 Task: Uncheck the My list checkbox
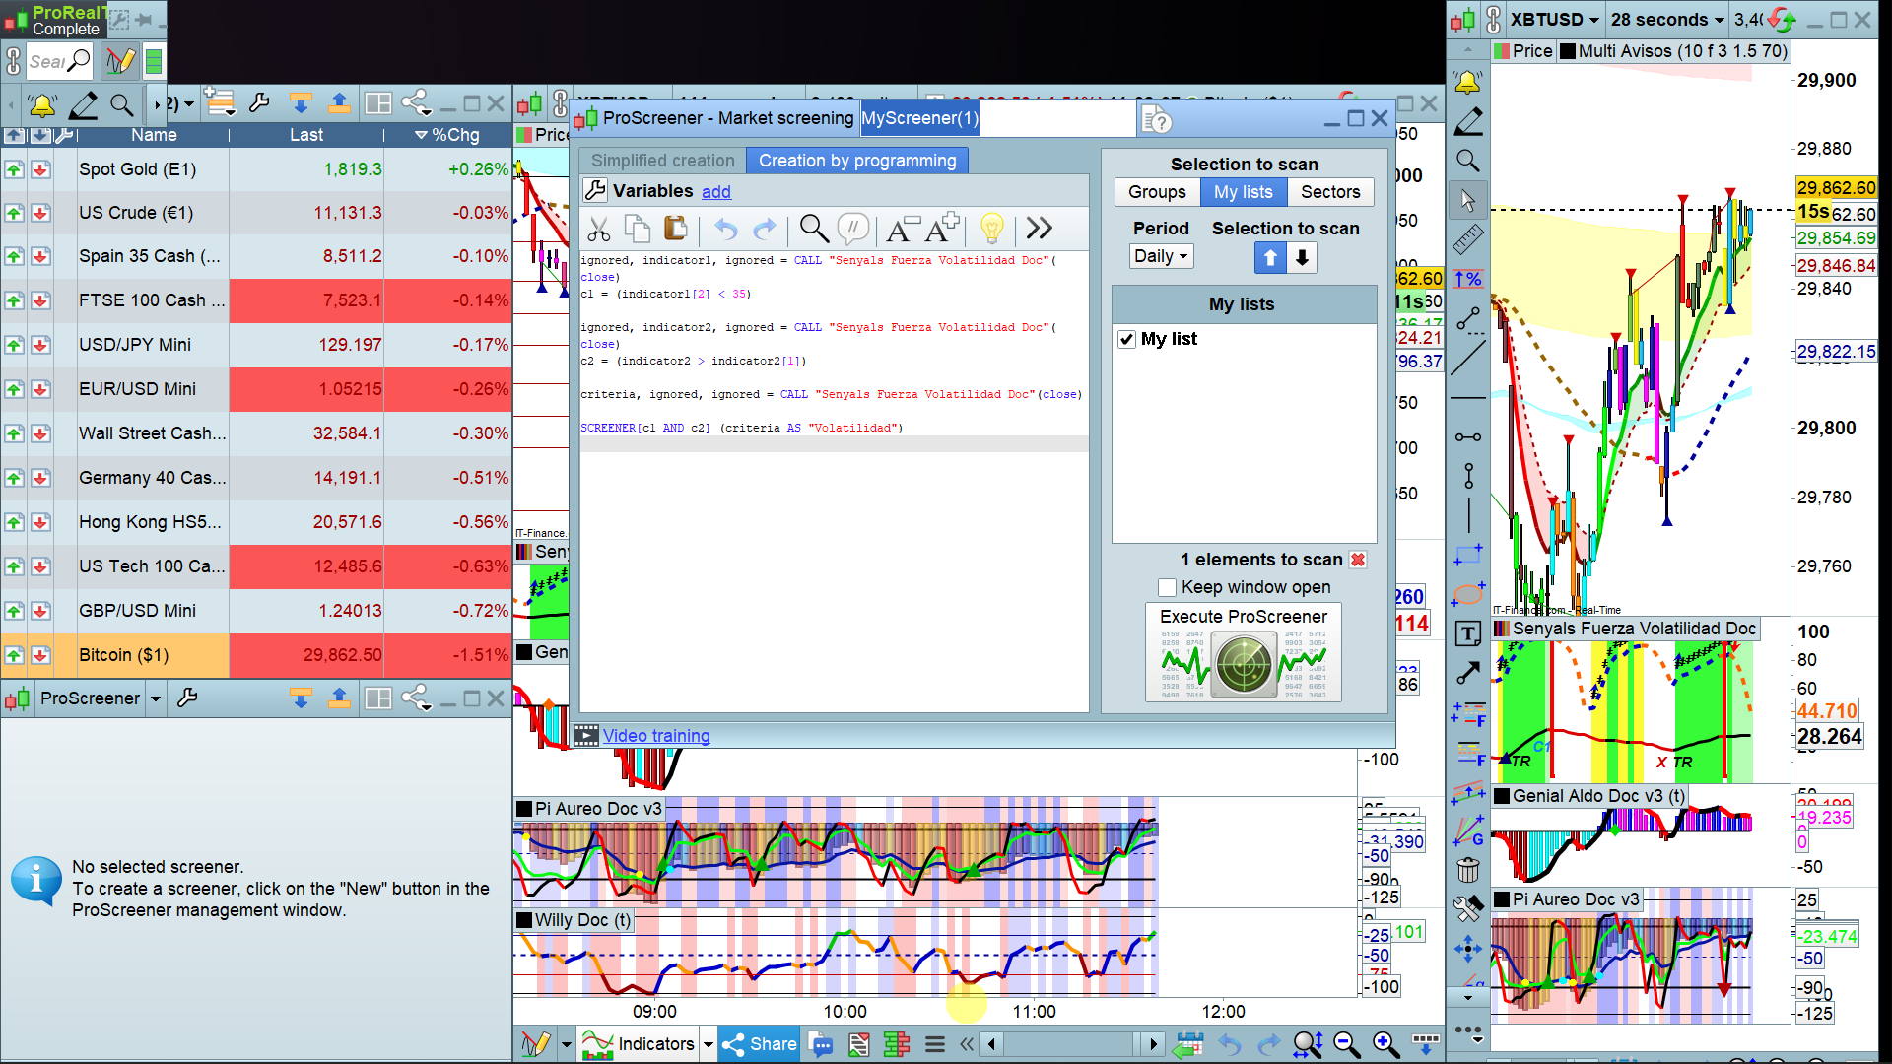1127,339
